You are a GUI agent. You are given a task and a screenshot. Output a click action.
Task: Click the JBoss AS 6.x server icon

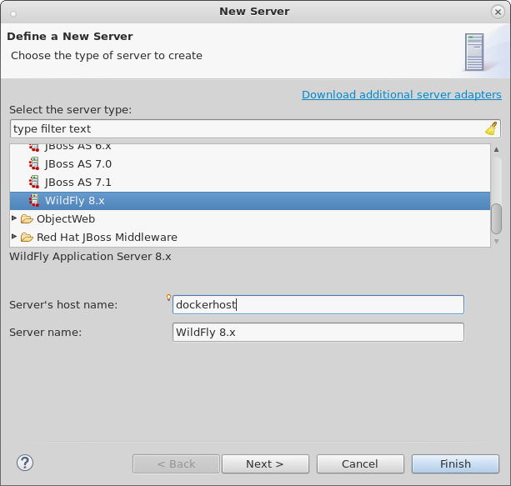pos(34,147)
